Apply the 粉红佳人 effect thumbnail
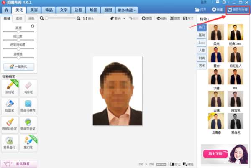251x168 pixels. tap(236, 54)
